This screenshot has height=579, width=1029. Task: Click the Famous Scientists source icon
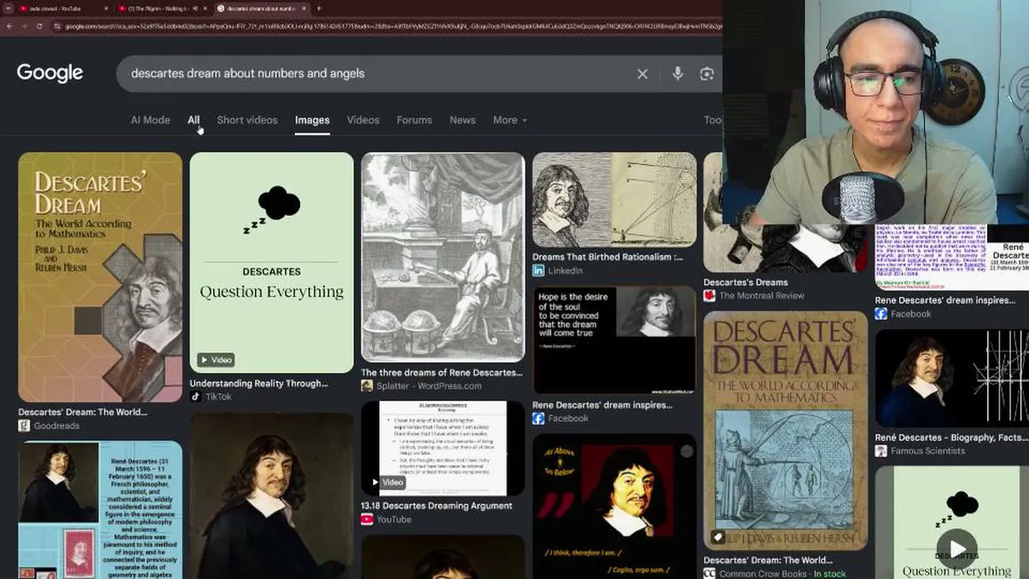coord(881,451)
